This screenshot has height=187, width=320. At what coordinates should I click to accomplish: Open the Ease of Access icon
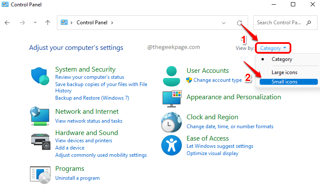click(172, 146)
